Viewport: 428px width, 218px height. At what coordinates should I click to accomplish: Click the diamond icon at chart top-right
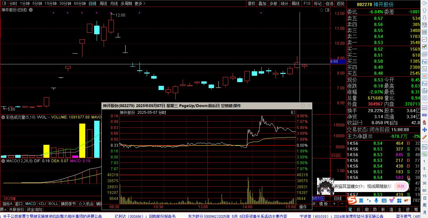point(321,10)
